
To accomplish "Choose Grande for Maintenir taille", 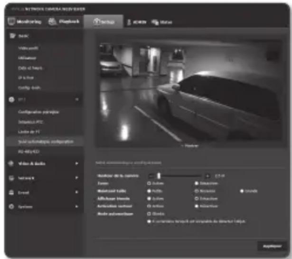I will click(242, 190).
